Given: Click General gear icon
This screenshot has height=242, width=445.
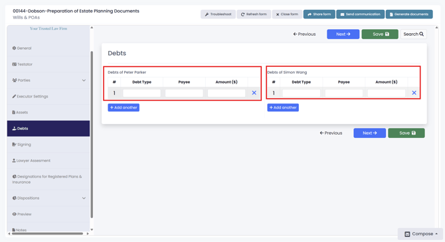Looking at the screenshot, I should pos(14,48).
